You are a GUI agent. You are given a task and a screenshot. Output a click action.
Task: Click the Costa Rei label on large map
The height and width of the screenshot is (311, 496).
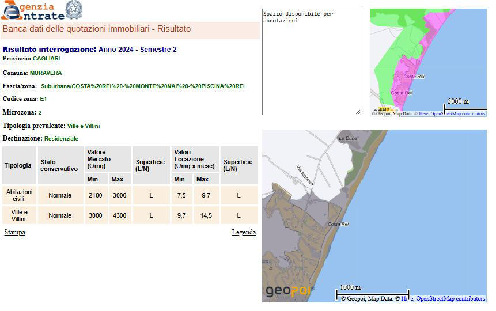pyautogui.click(x=339, y=224)
